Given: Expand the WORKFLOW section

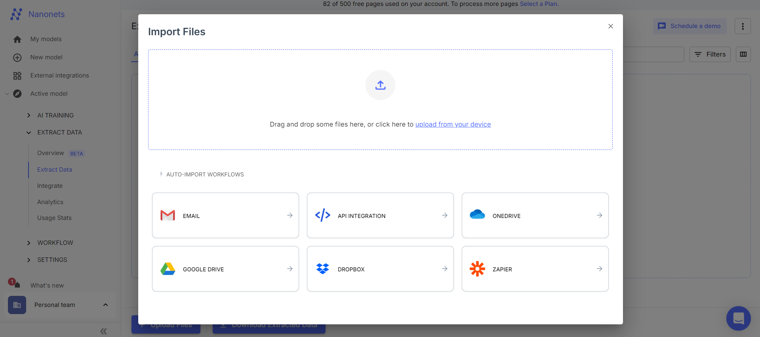Looking at the screenshot, I should pos(51,242).
